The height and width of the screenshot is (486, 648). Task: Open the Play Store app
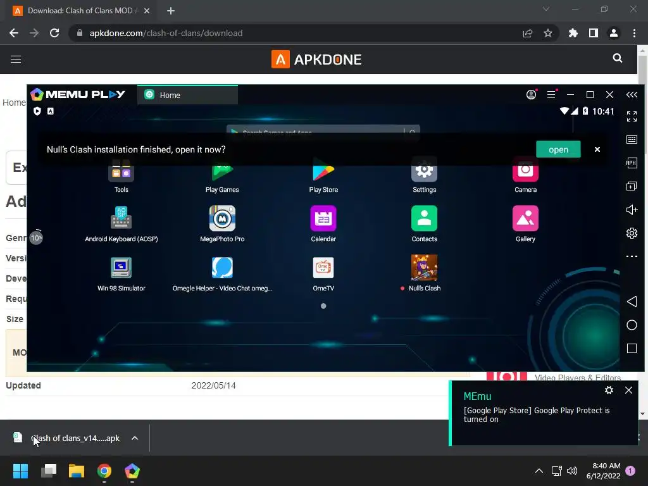pyautogui.click(x=323, y=170)
